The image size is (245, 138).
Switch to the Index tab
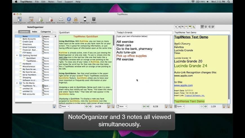(x=34, y=32)
